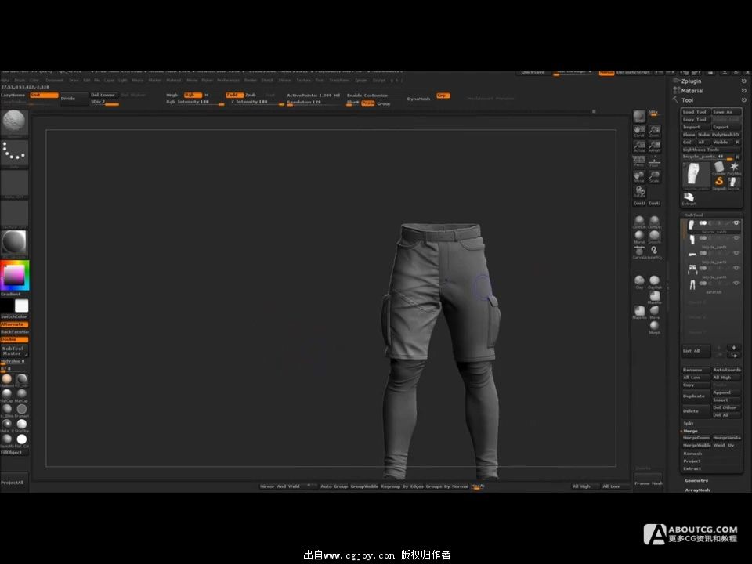
Task: Select the ClayBuildup brush sphere
Action: pyautogui.click(x=655, y=282)
